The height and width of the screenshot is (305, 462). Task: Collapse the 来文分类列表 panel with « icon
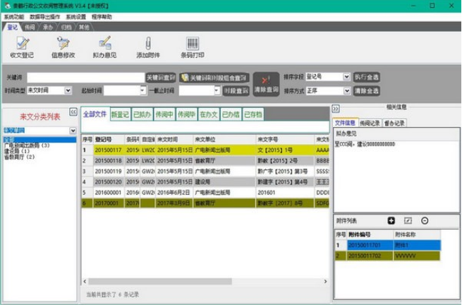click(x=73, y=112)
